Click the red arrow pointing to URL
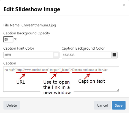 click(22, 76)
